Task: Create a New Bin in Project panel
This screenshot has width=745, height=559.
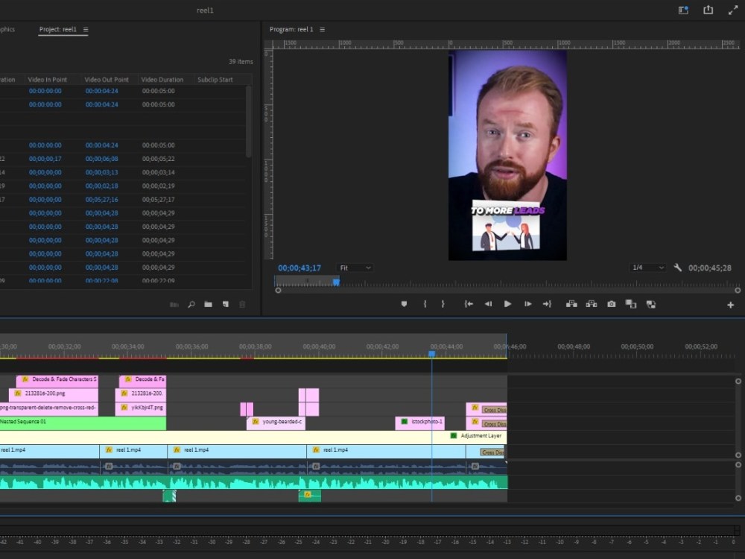Action: click(x=208, y=304)
